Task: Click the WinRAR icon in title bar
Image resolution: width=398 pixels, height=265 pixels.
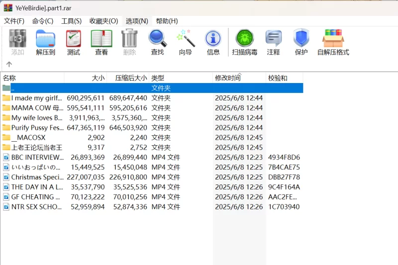Action: coord(8,8)
